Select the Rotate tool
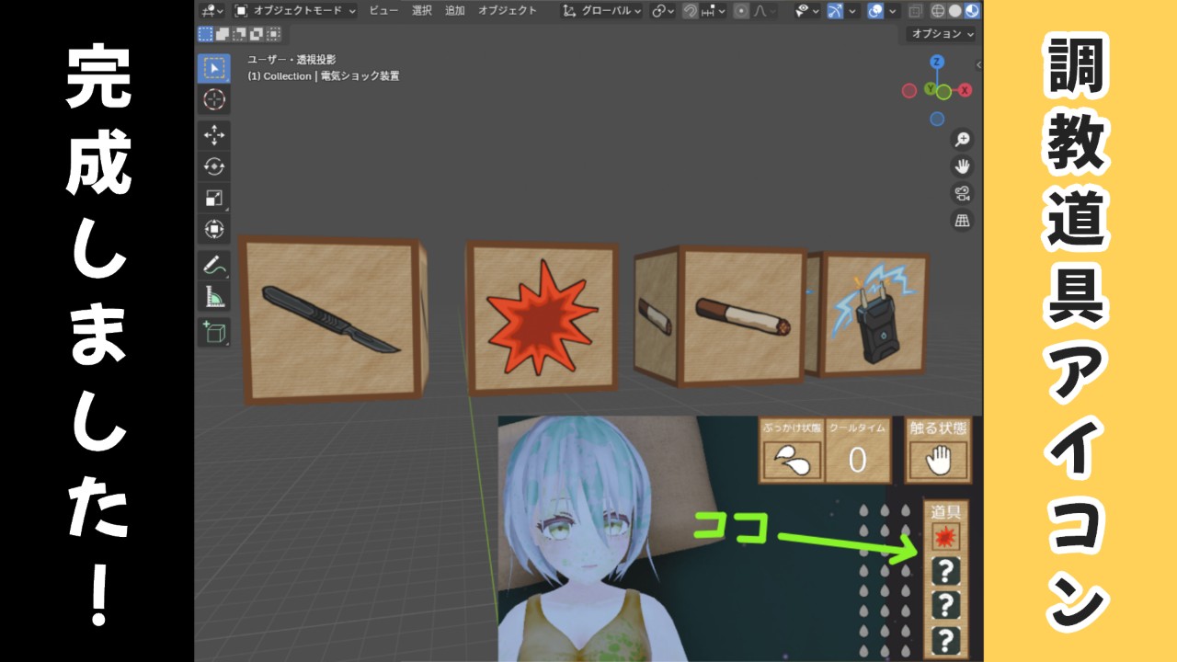The width and height of the screenshot is (1177, 662). point(213,166)
